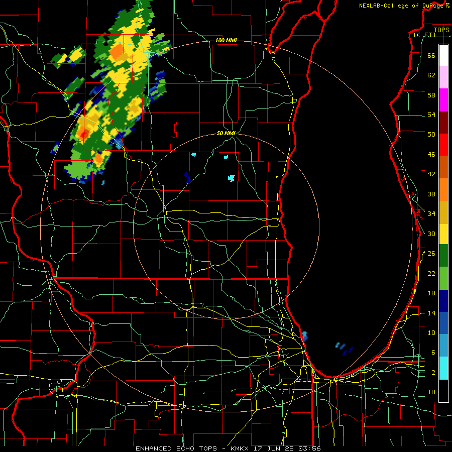Click the "50 NMI" range ring label
Image resolution: width=452 pixels, height=452 pixels.
226,133
